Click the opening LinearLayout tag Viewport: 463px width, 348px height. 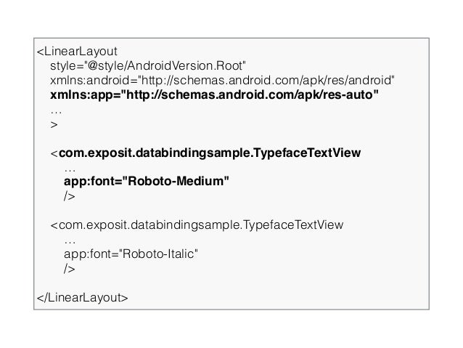point(77,52)
